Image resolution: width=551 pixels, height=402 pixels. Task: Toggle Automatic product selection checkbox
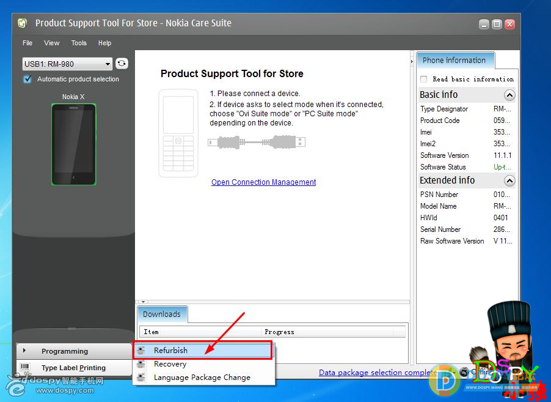point(27,79)
